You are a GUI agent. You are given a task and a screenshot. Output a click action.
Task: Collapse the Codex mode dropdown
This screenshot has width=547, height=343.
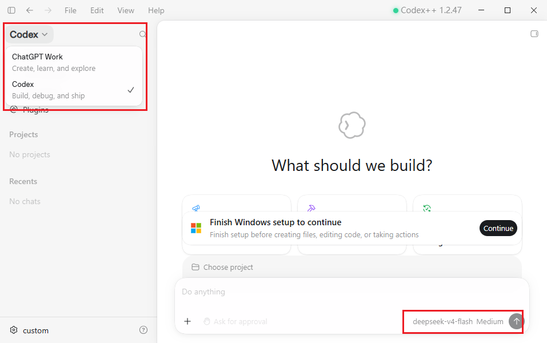[x=29, y=34]
